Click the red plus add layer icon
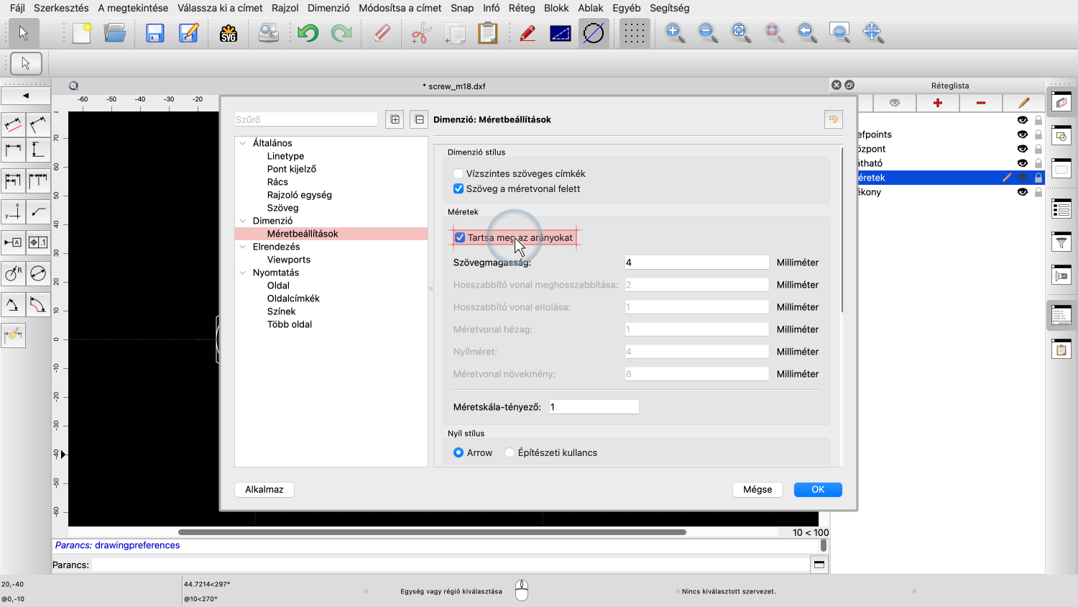 coord(937,103)
